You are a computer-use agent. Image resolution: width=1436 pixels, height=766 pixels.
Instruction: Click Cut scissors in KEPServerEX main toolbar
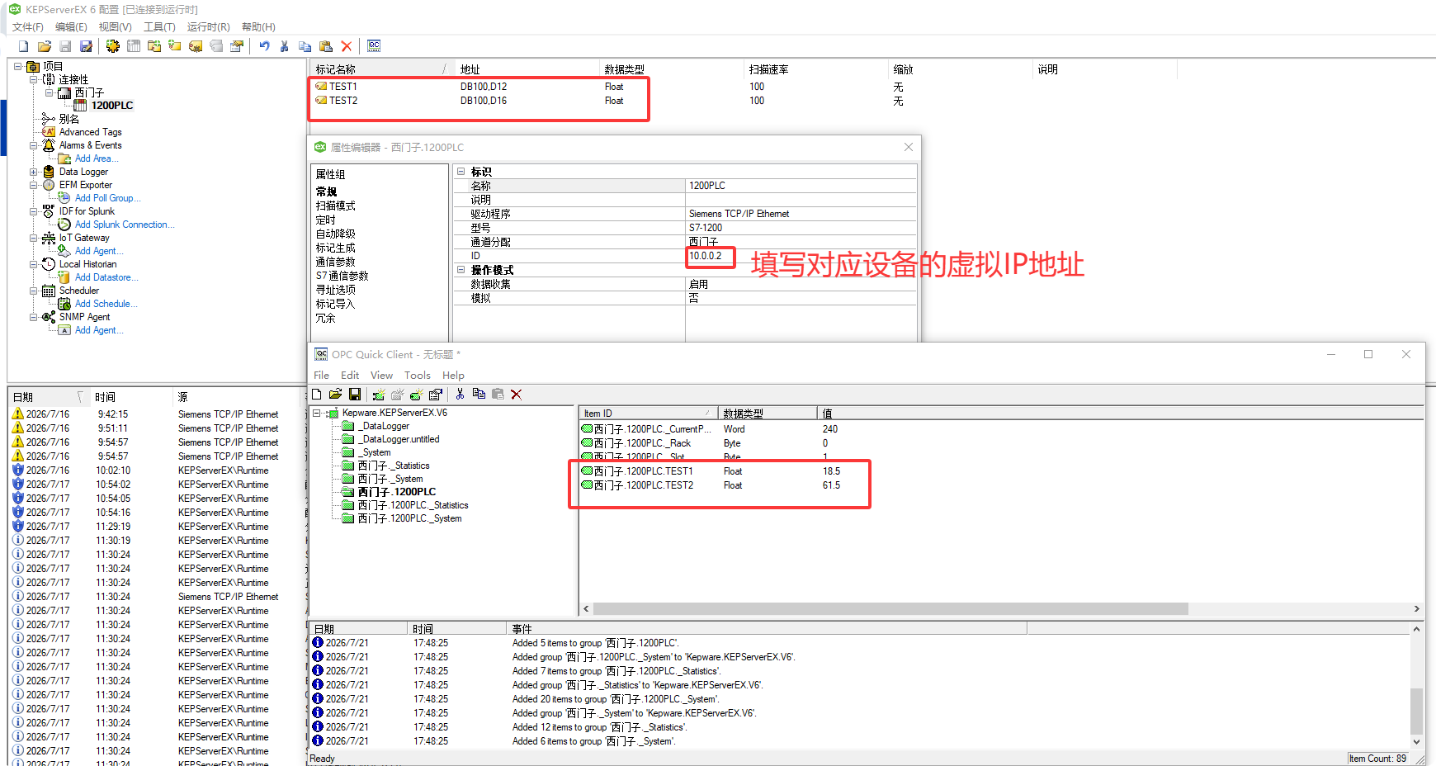tap(285, 46)
